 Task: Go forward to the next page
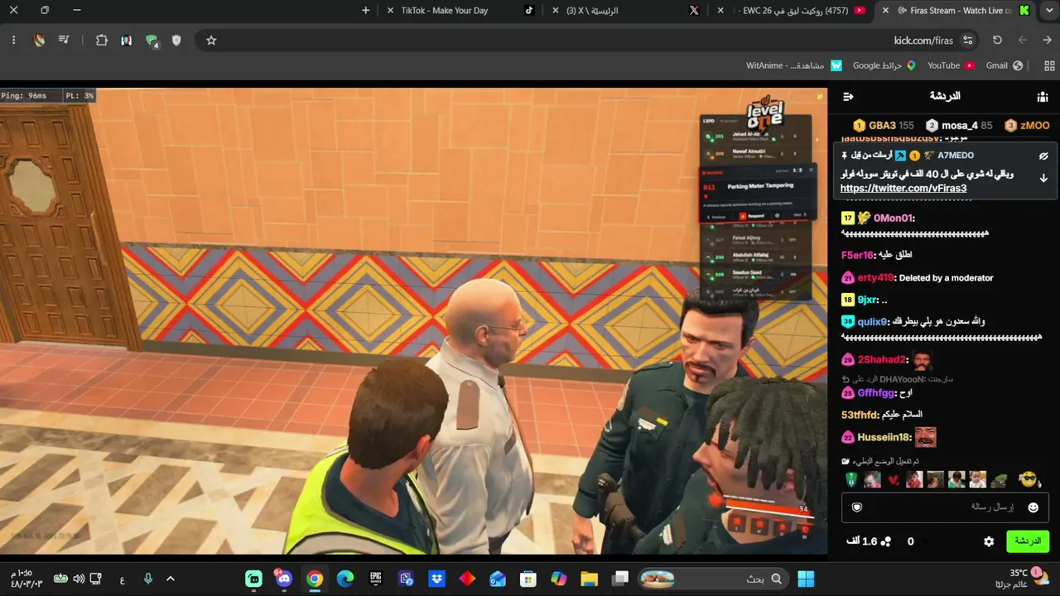(x=1023, y=40)
